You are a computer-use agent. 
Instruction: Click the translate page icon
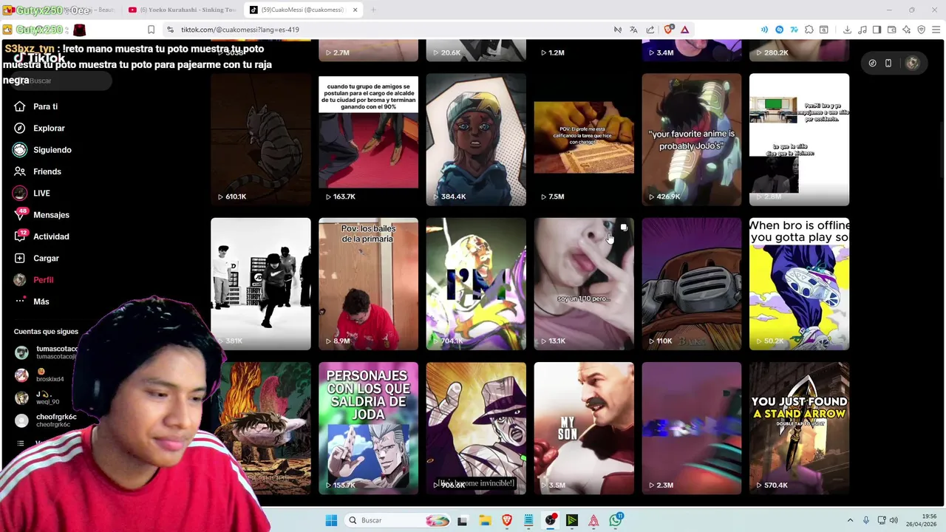tap(633, 30)
